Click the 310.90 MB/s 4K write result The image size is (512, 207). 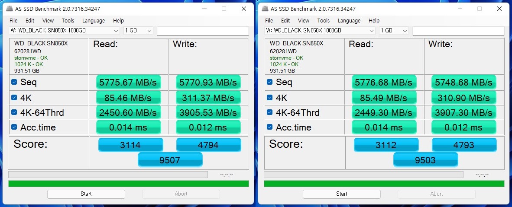pyautogui.click(x=464, y=98)
